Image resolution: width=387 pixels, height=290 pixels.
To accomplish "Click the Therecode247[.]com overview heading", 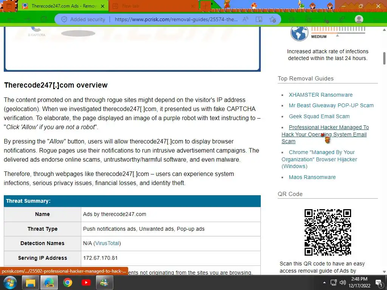I will tap(56, 85).
